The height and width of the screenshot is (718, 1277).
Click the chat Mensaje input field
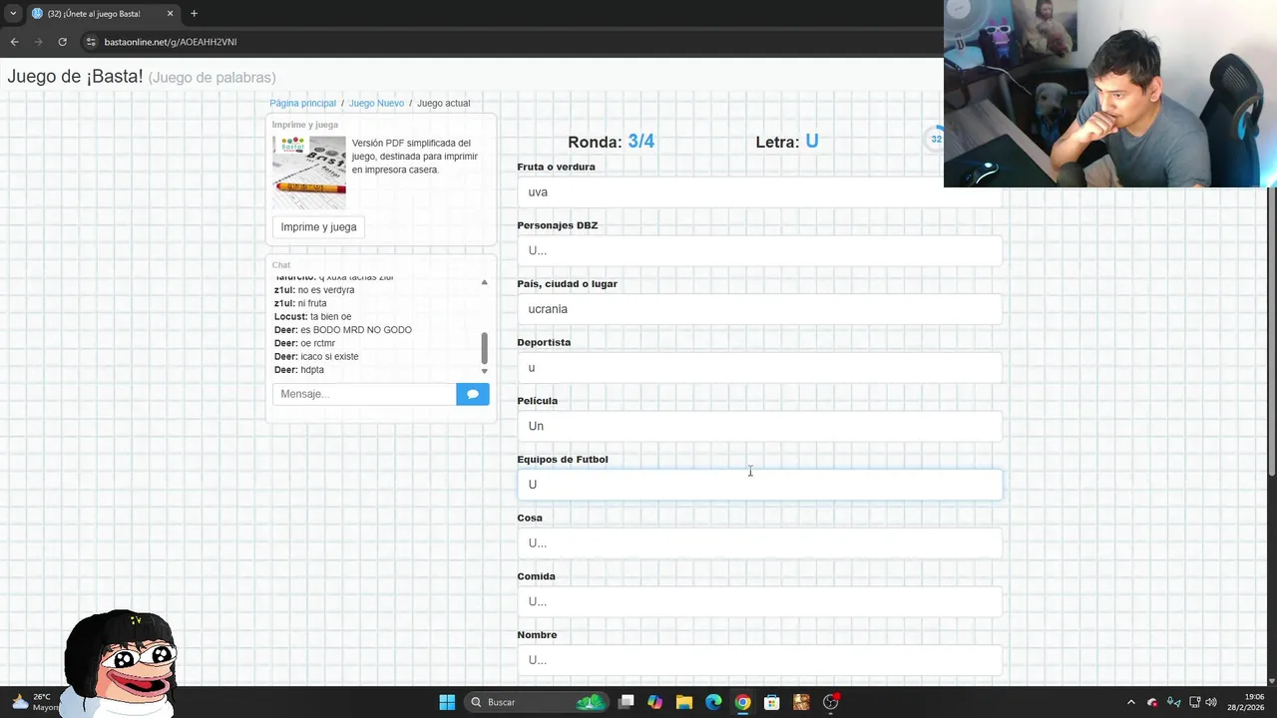click(364, 394)
